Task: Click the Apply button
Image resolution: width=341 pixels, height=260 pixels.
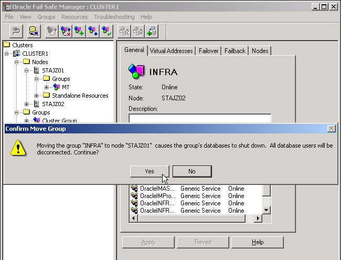Action: [x=148, y=242]
